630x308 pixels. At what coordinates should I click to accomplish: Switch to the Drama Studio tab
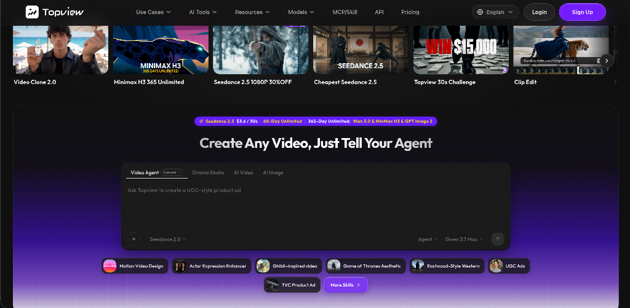pos(208,172)
